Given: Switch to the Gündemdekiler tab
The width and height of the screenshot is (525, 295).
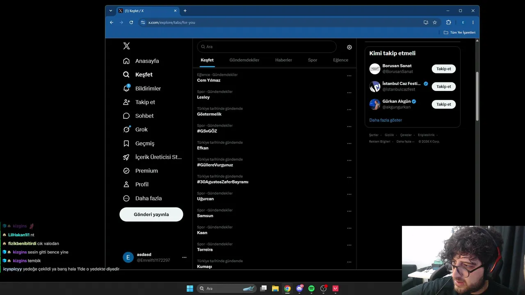Looking at the screenshot, I should [x=244, y=60].
